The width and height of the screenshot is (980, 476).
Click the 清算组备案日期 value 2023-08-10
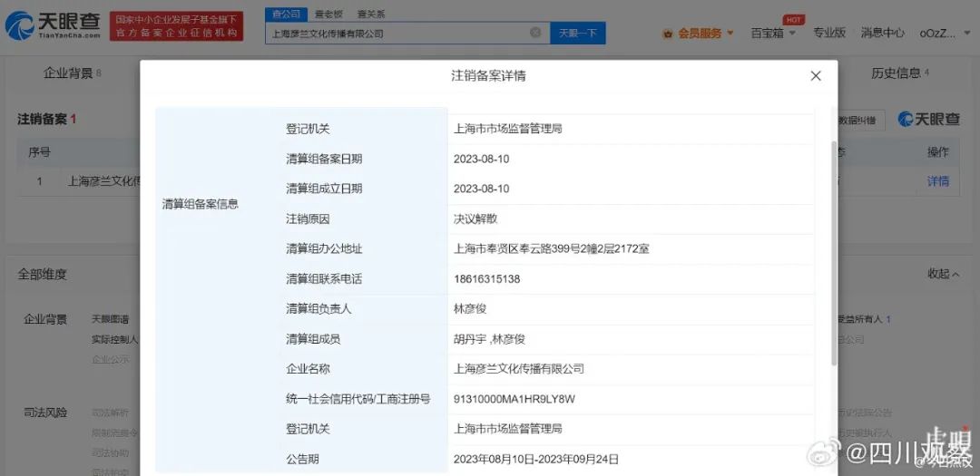[x=481, y=160]
